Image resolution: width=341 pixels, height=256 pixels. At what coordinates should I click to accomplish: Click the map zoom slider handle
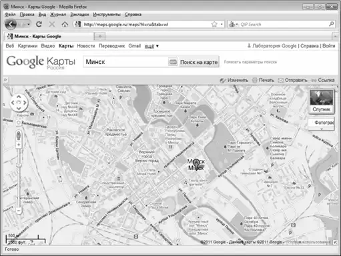tap(19, 165)
